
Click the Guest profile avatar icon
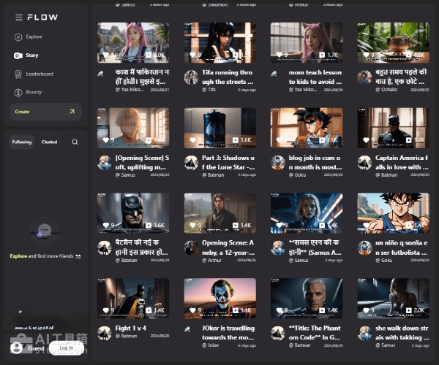pyautogui.click(x=17, y=348)
